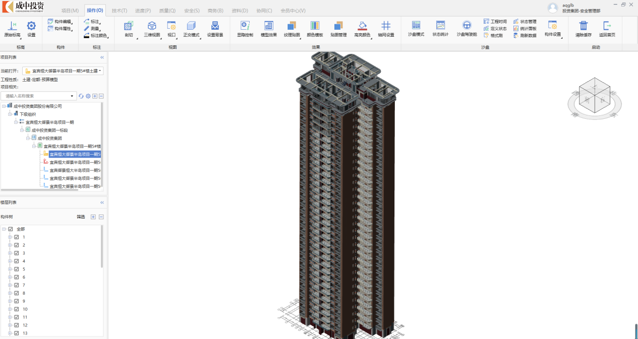
Task: Click 清除缓存 clear cache trash icon
Action: (583, 29)
